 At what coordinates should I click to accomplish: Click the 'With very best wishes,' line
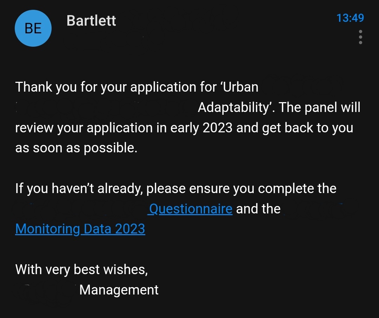pyautogui.click(x=81, y=270)
